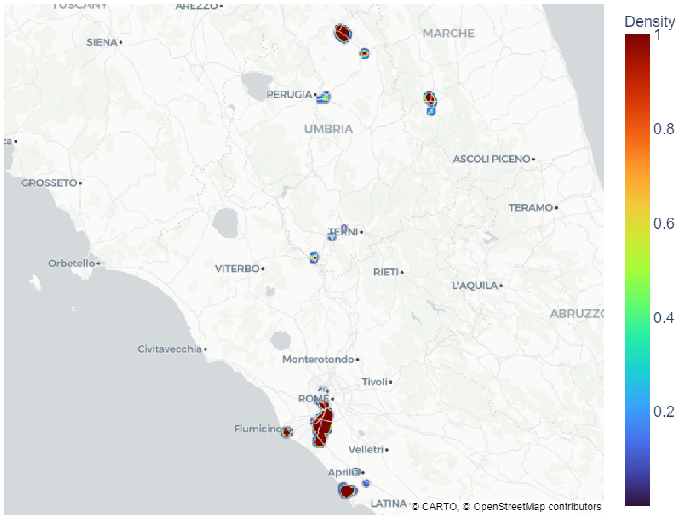Select the MARCHE region label
This screenshot has width=680, height=518.
pyautogui.click(x=448, y=33)
